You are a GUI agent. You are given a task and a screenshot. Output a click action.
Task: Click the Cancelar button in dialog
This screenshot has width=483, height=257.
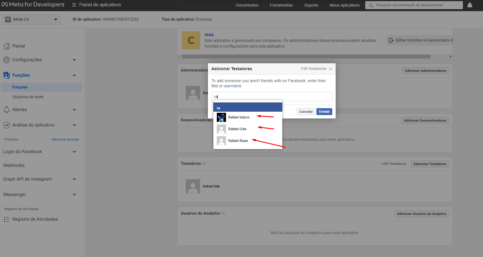[306, 112]
